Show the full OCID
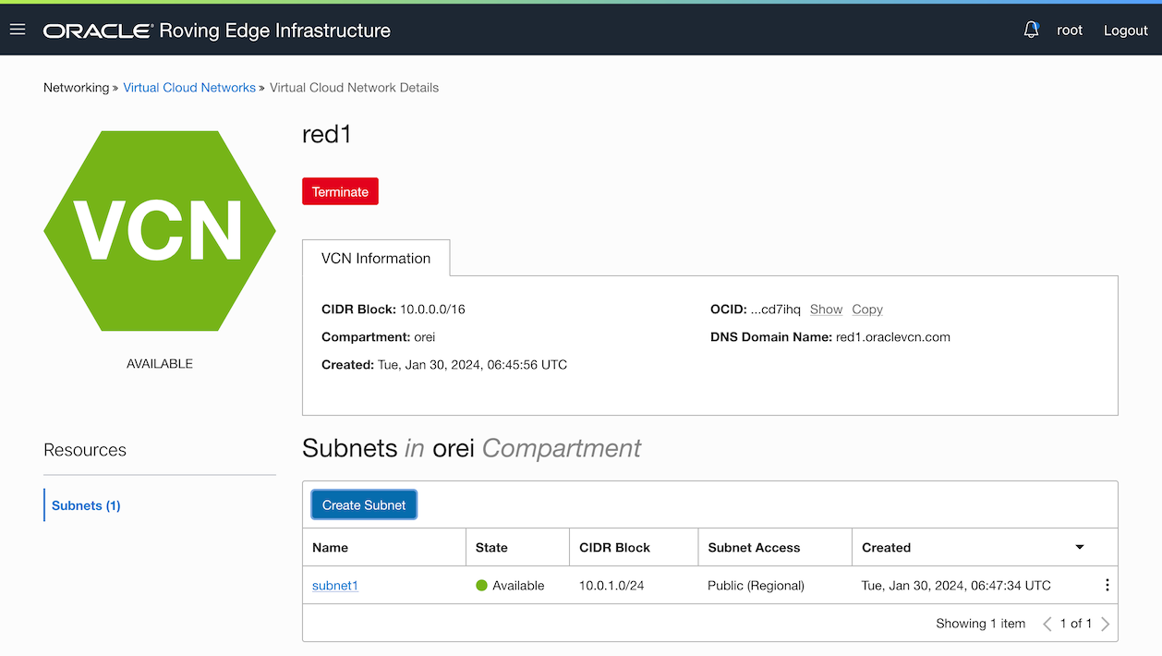1162x656 pixels. [826, 310]
